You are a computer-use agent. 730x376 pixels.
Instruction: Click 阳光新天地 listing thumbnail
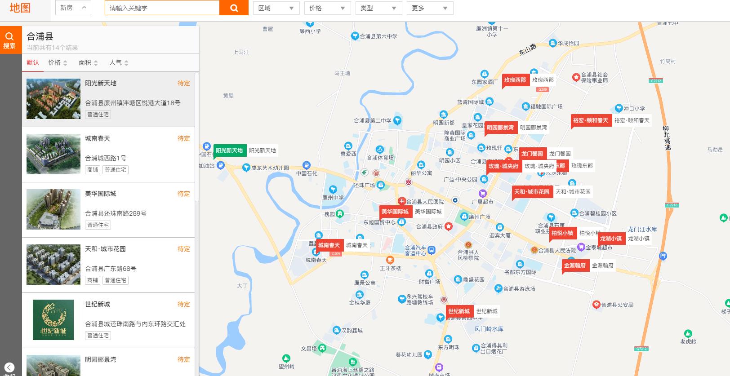pos(53,99)
